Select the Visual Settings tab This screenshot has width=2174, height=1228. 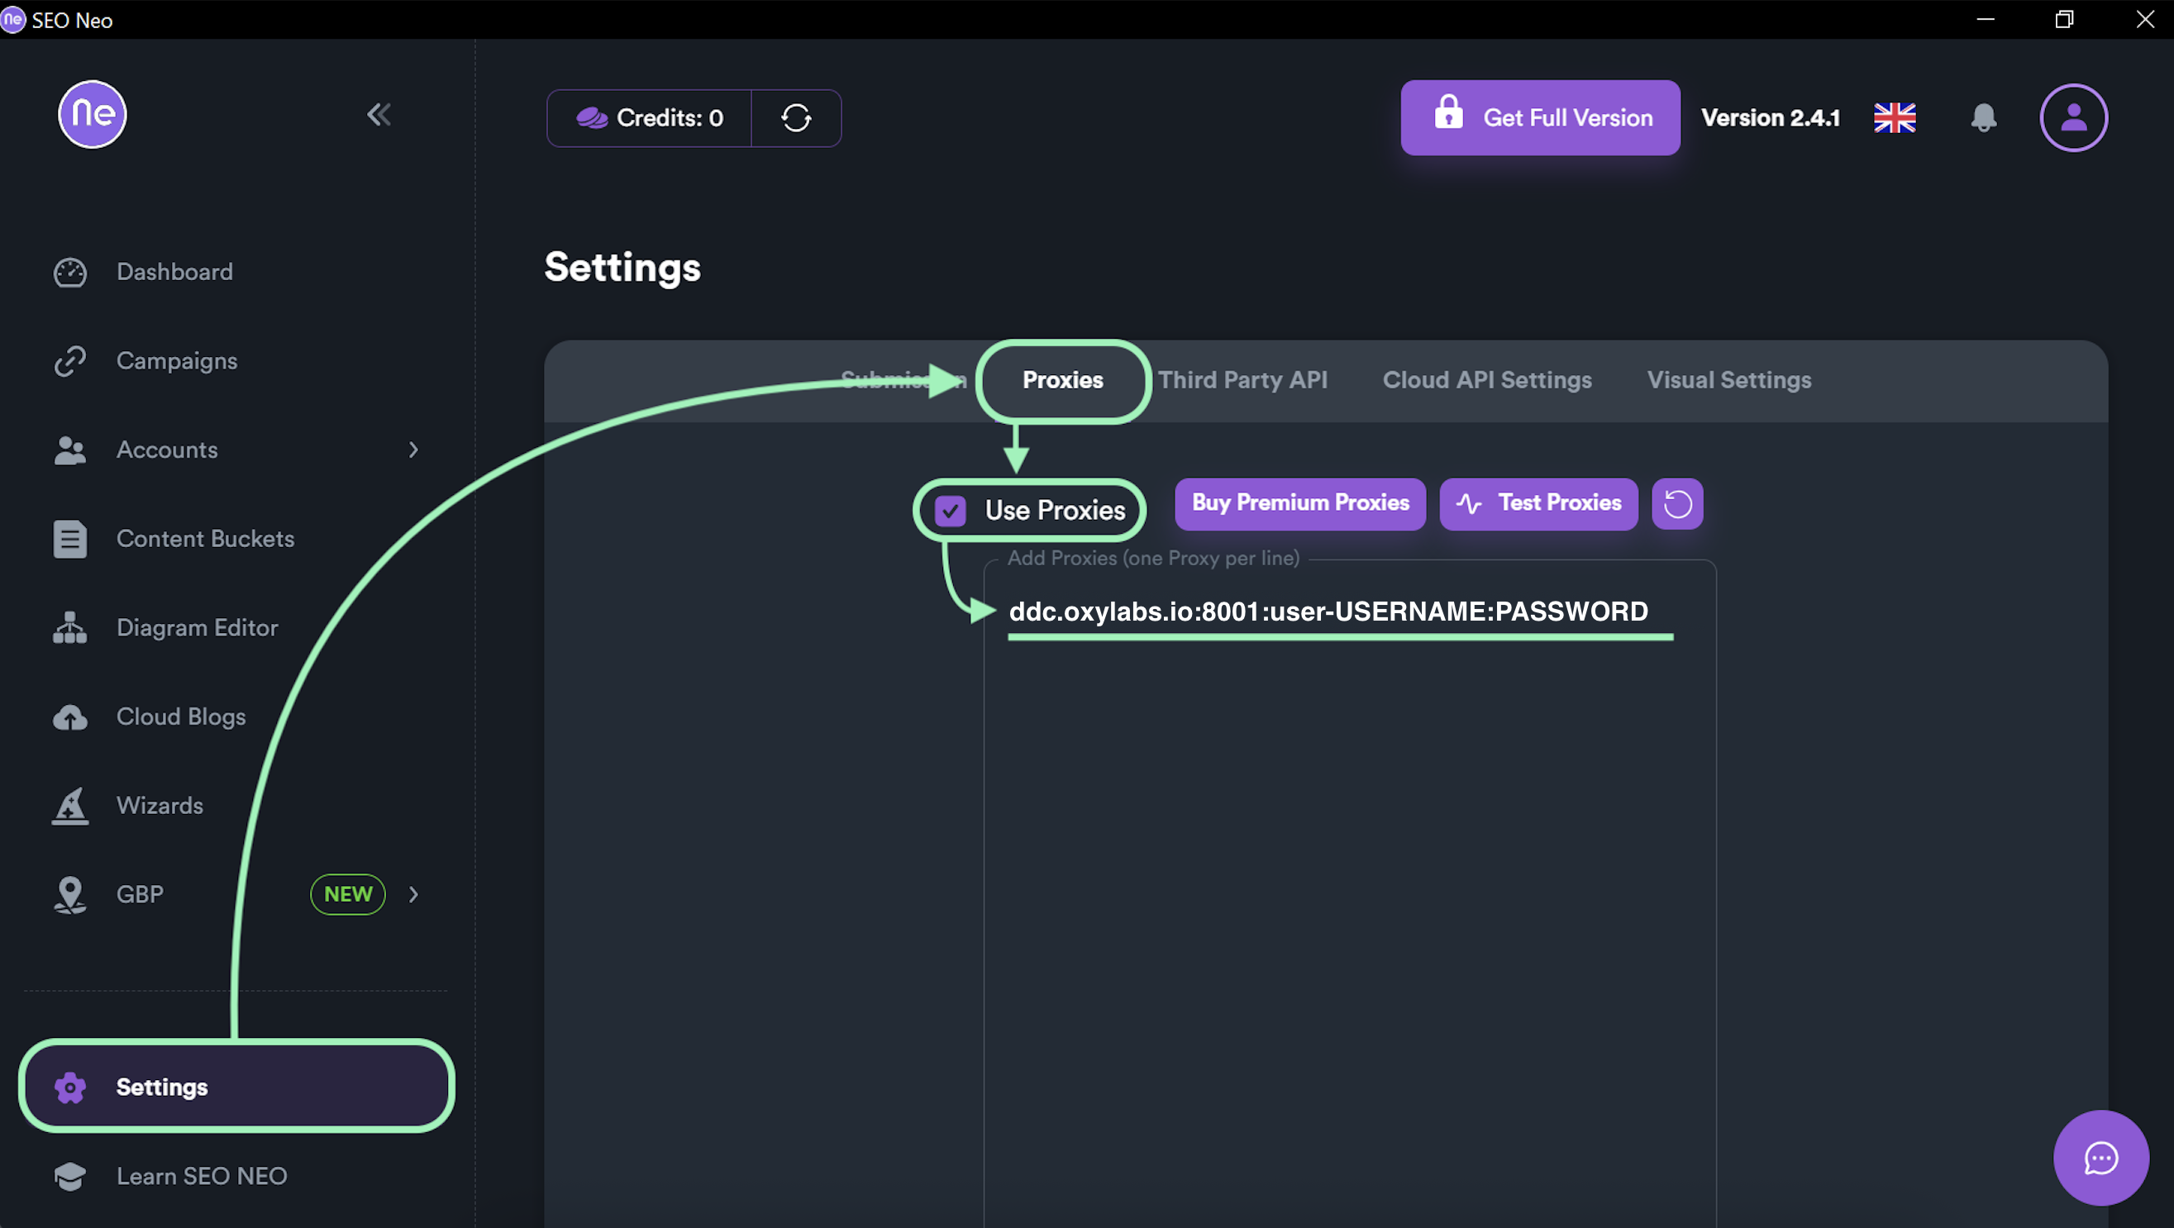point(1728,380)
